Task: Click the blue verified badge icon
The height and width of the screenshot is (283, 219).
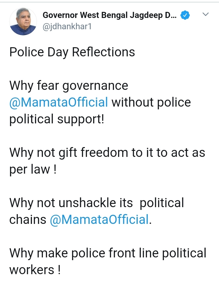Action: (185, 15)
